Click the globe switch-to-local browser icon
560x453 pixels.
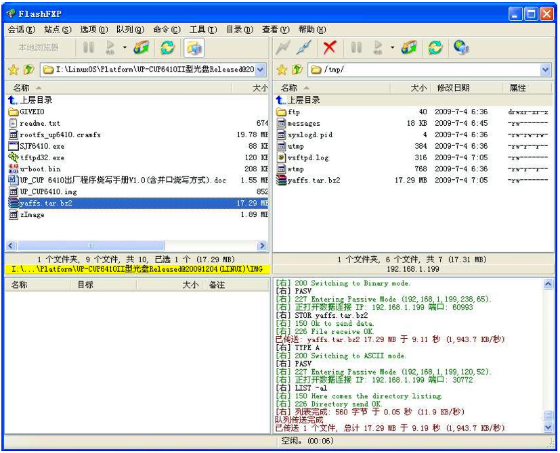(x=461, y=47)
